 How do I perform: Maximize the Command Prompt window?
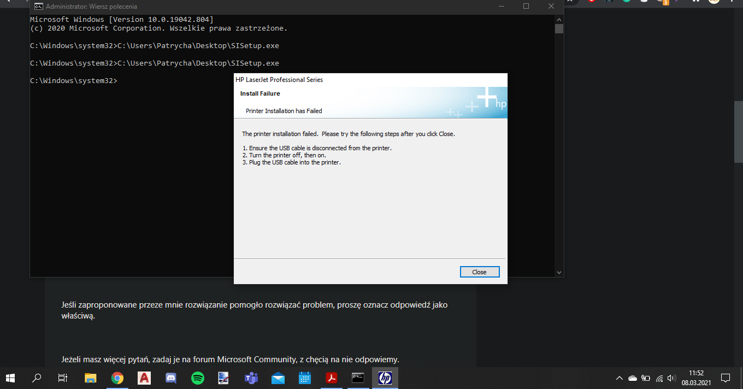[526, 7]
